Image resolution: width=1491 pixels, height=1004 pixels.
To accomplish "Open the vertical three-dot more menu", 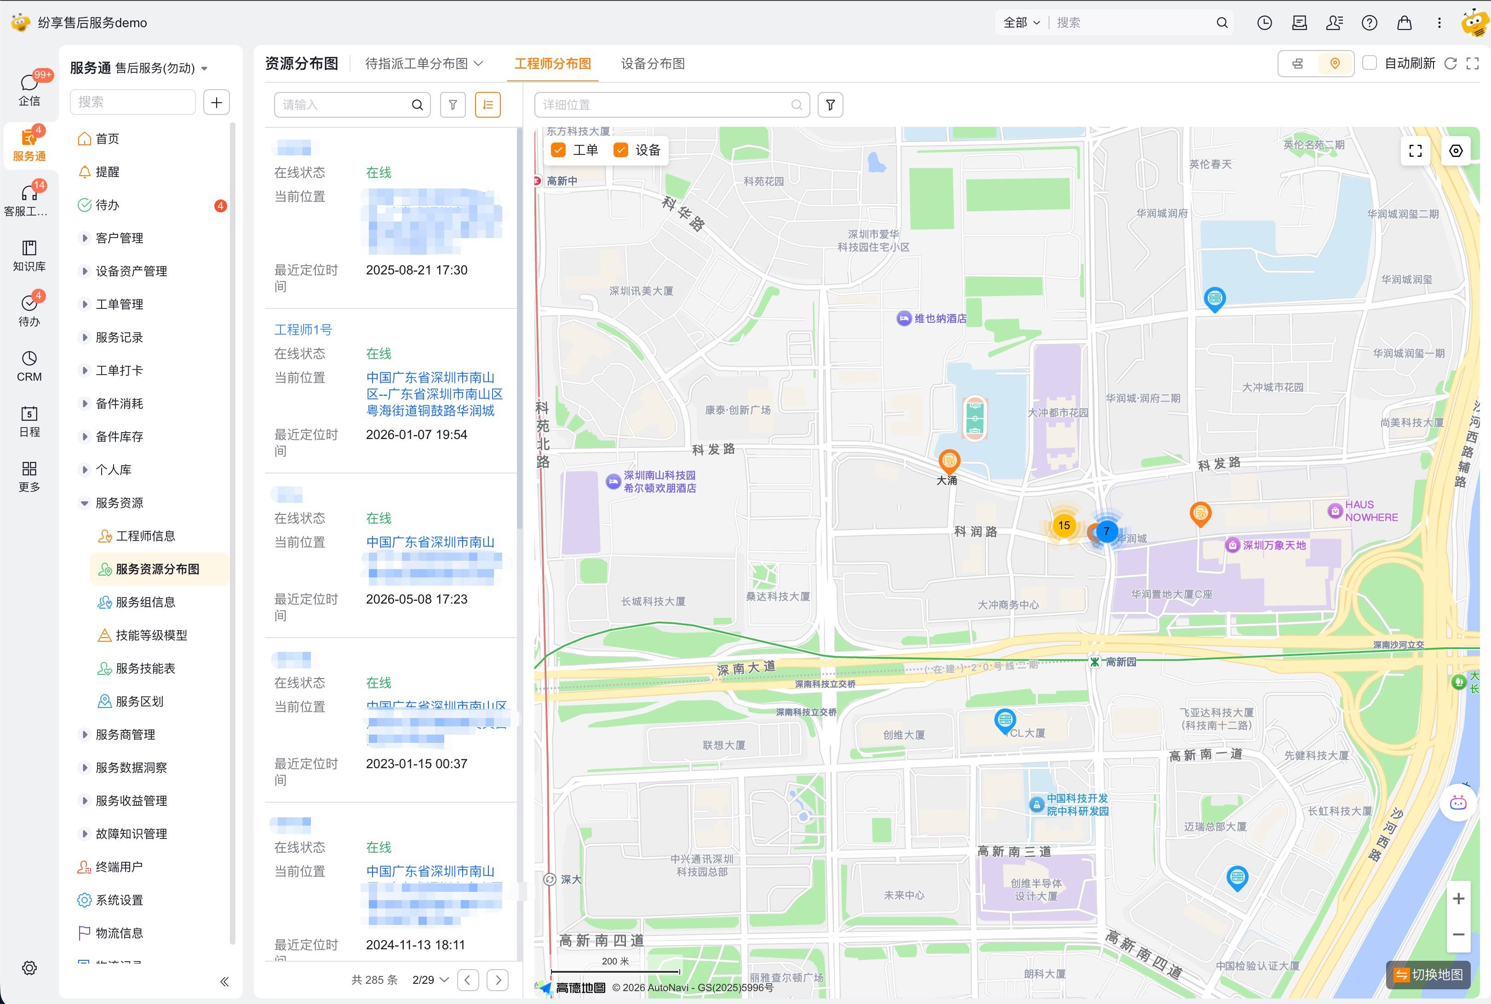I will (x=1439, y=23).
